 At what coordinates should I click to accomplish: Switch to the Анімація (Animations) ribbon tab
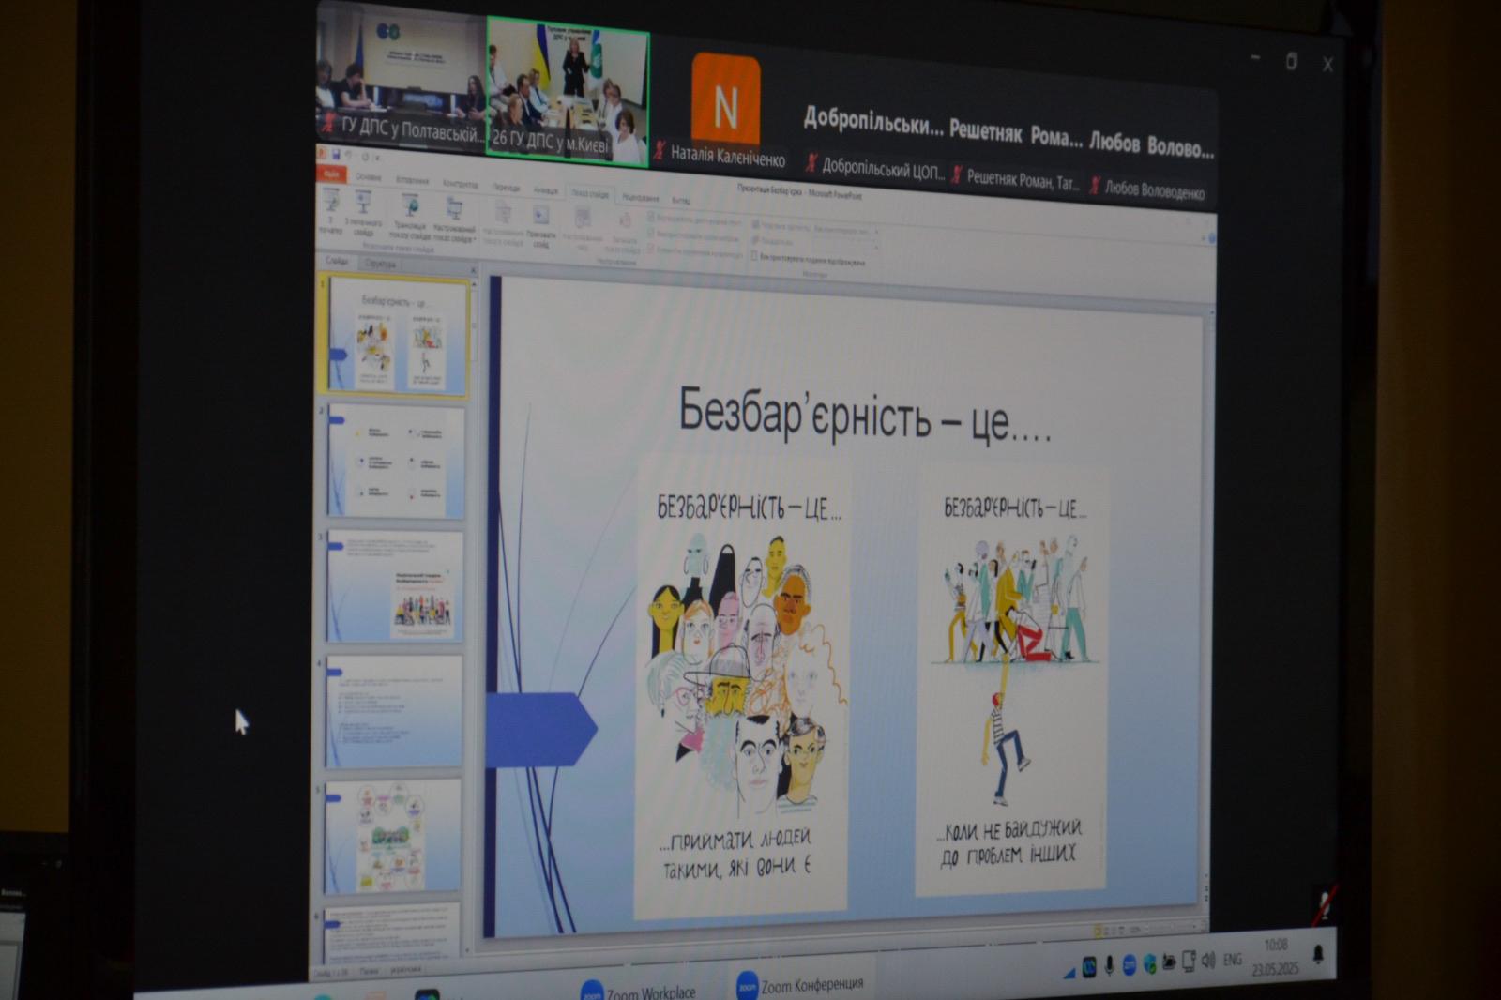pos(546,190)
